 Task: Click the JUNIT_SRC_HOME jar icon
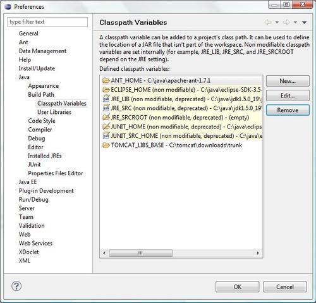(x=106, y=136)
